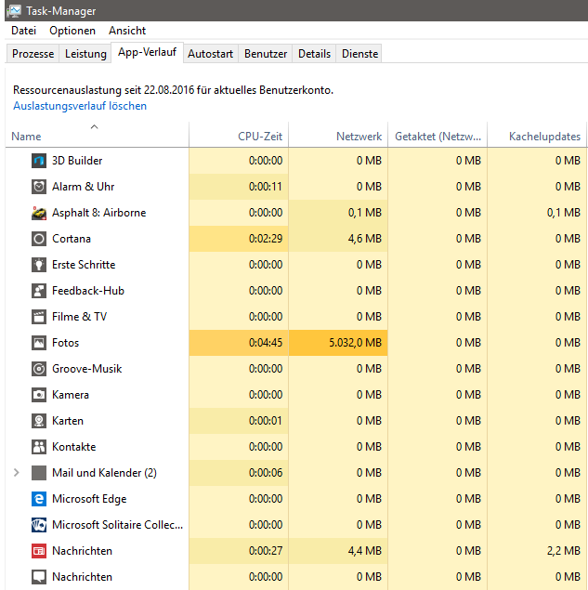
Task: Select the Cortana circle icon
Action: (x=39, y=239)
